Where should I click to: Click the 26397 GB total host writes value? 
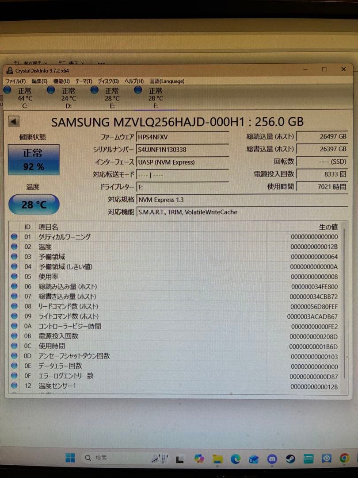pos(322,149)
